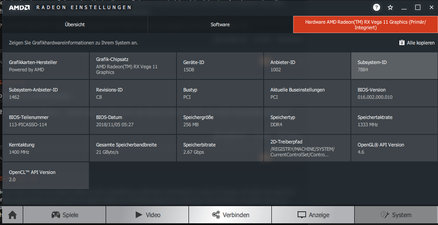Image resolution: width=438 pixels, height=225 pixels.
Task: Click BIOS-Datum value 2018/11/05 05:27
Action: click(115, 125)
